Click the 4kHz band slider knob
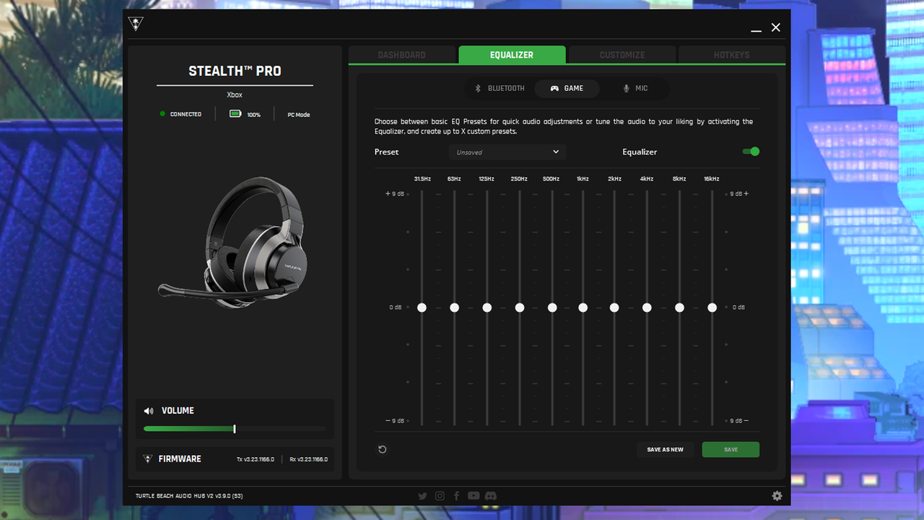This screenshot has width=924, height=520. [647, 308]
